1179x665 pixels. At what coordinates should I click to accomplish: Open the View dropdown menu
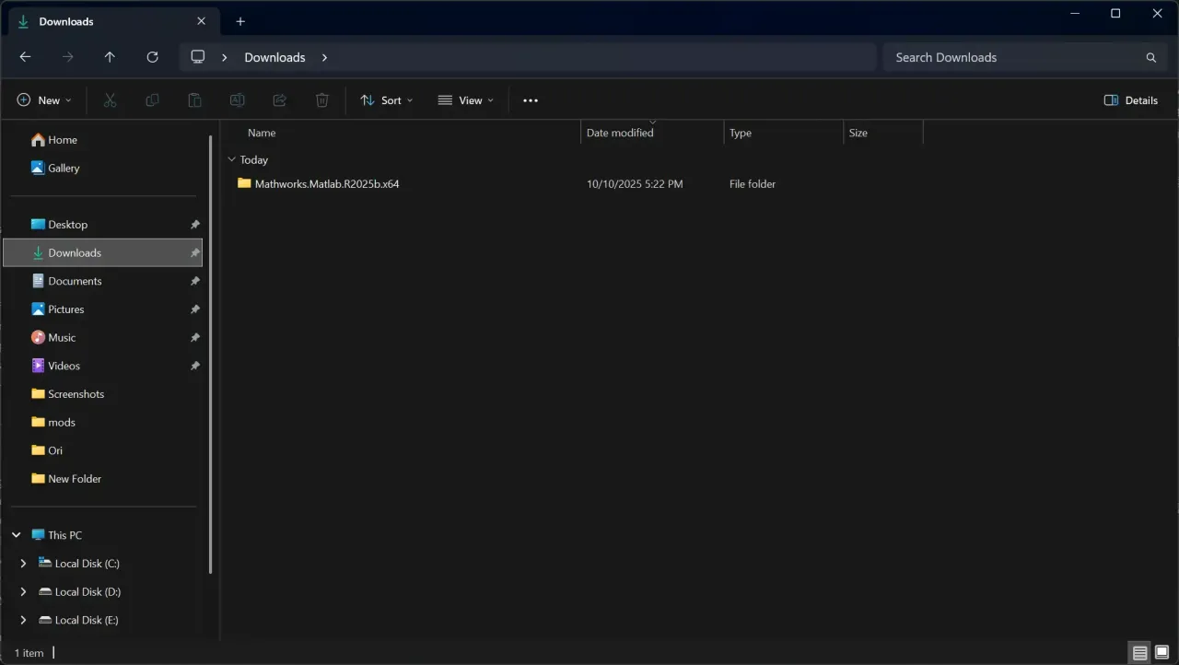tap(465, 100)
